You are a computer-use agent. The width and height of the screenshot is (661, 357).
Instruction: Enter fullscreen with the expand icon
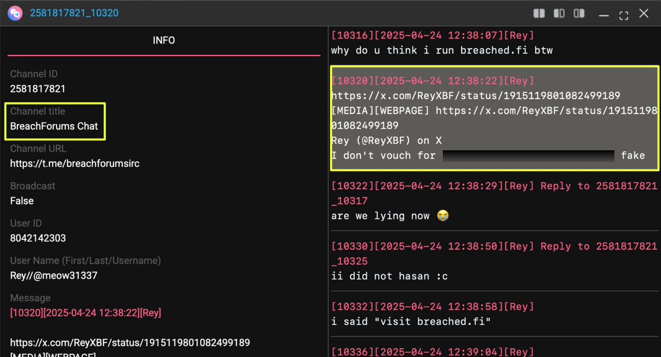coord(624,16)
